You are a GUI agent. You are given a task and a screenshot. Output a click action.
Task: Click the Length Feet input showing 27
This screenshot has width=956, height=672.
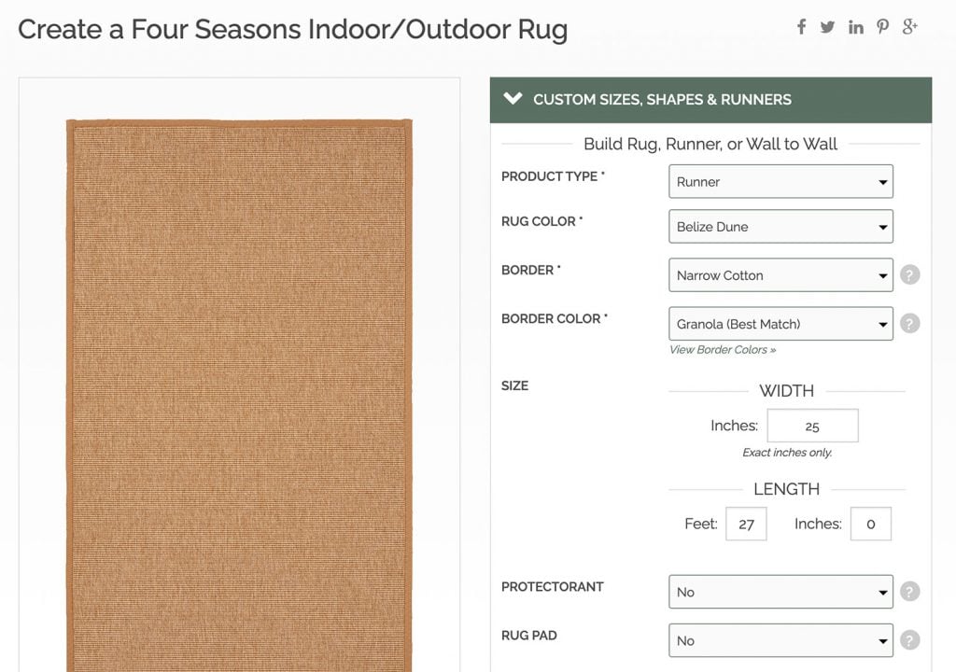coord(746,524)
